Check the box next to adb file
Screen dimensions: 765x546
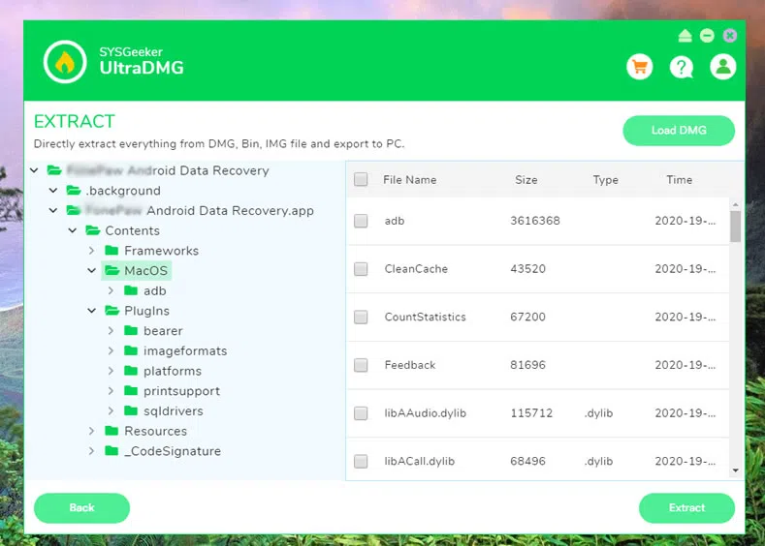(x=361, y=221)
